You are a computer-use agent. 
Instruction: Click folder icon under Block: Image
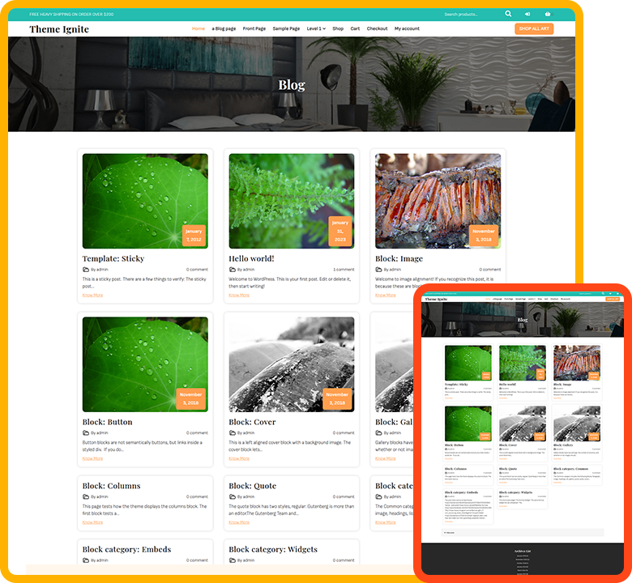point(379,269)
